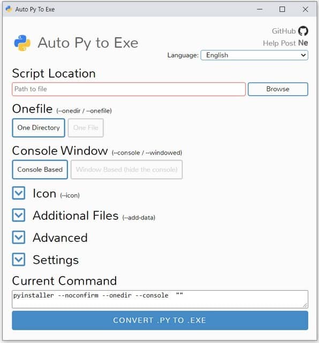This screenshot has width=319, height=343.
Task: Click the Python logo beside the app title
Action: (22, 43)
